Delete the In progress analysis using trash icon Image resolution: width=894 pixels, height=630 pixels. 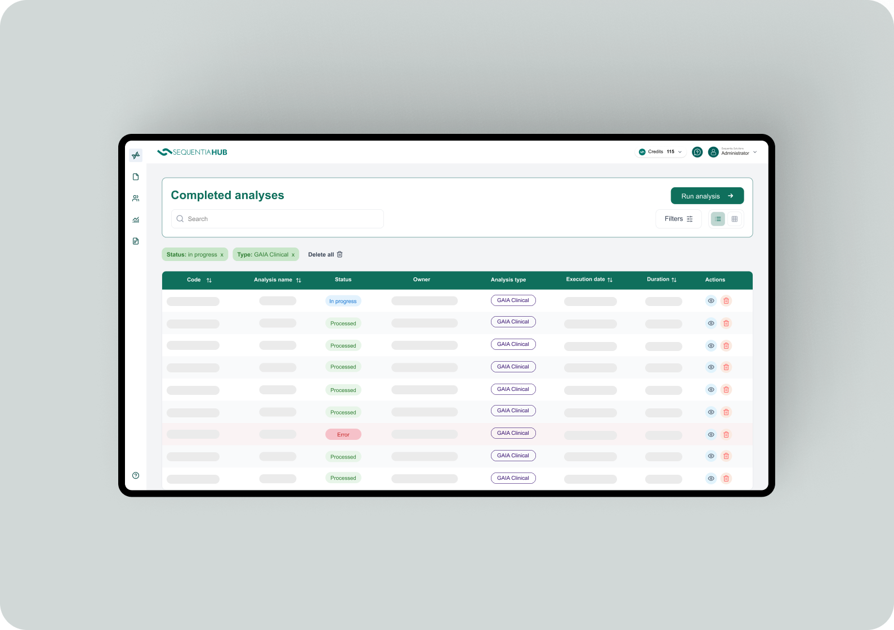coord(726,301)
